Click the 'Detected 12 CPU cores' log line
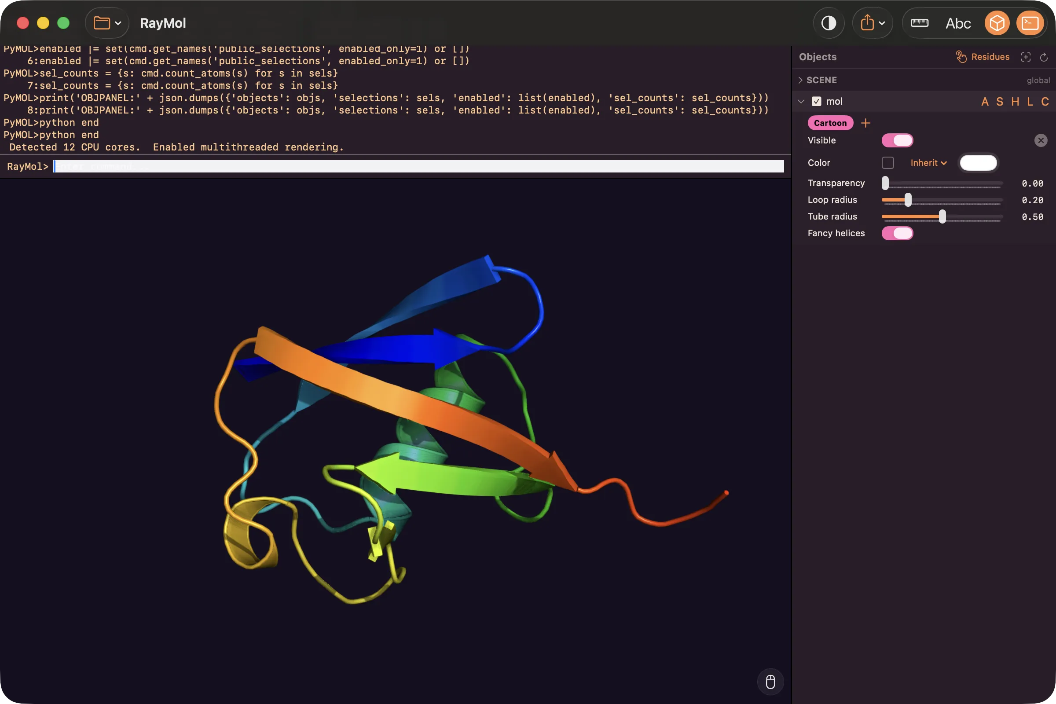Image resolution: width=1056 pixels, height=704 pixels. (176, 147)
